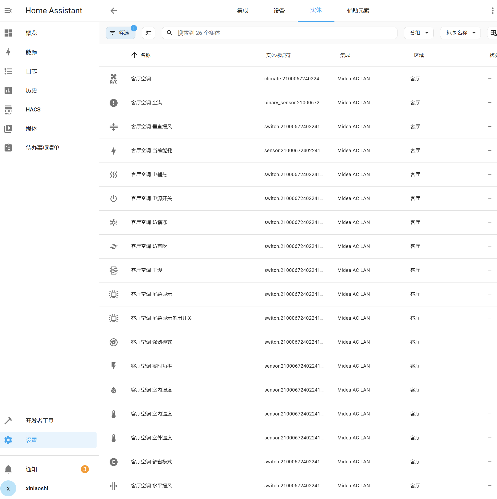Open the 客厅空调 屏幕显示备用开关 row
Image resolution: width=497 pixels, height=499 pixels.
[x=298, y=318]
